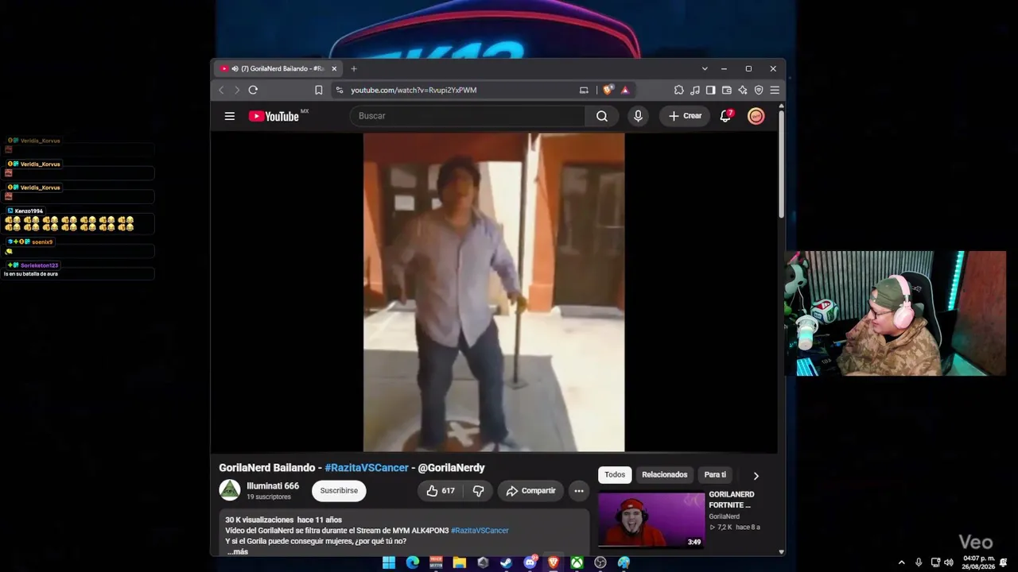Cast media from the address bar icon
The height and width of the screenshot is (572, 1018).
pos(584,90)
